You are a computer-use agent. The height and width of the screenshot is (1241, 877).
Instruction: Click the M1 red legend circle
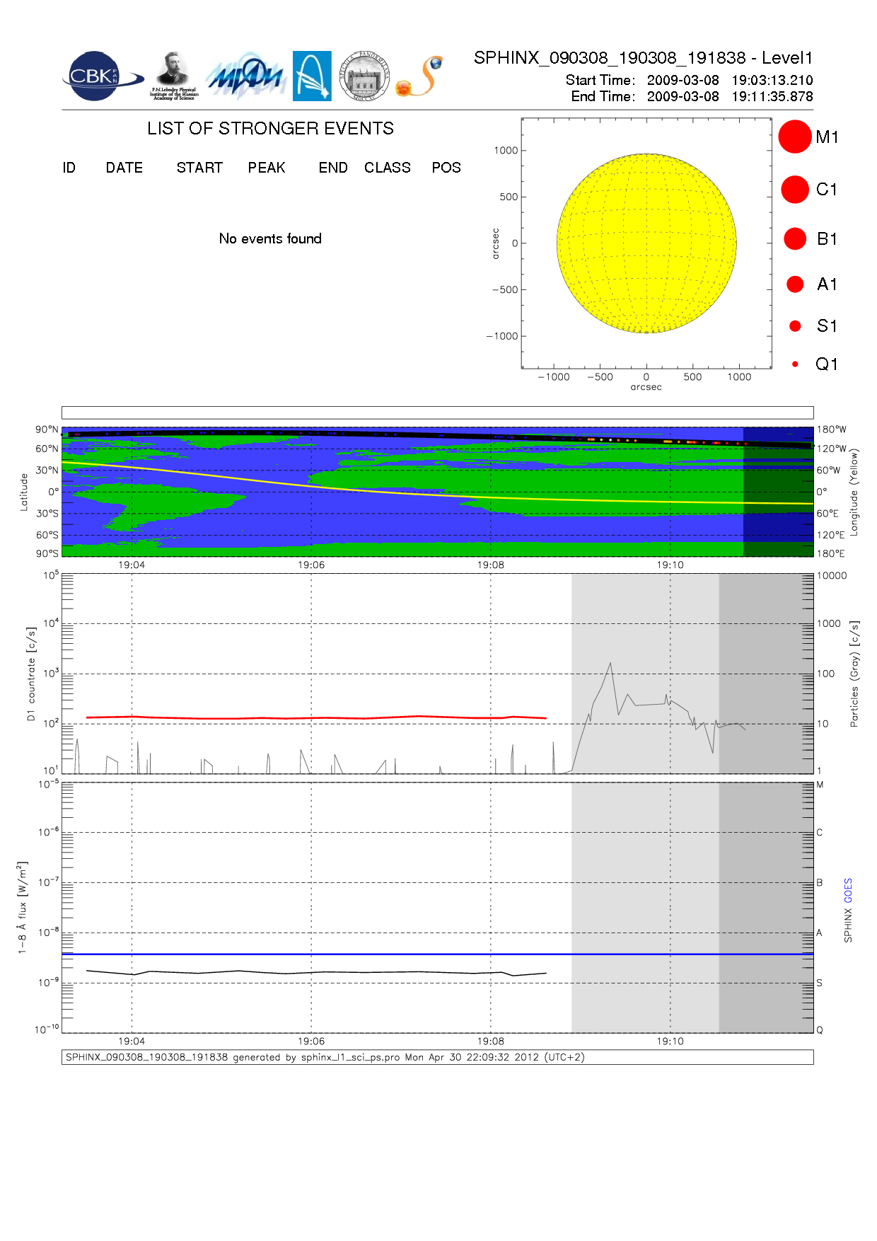pyautogui.click(x=794, y=137)
